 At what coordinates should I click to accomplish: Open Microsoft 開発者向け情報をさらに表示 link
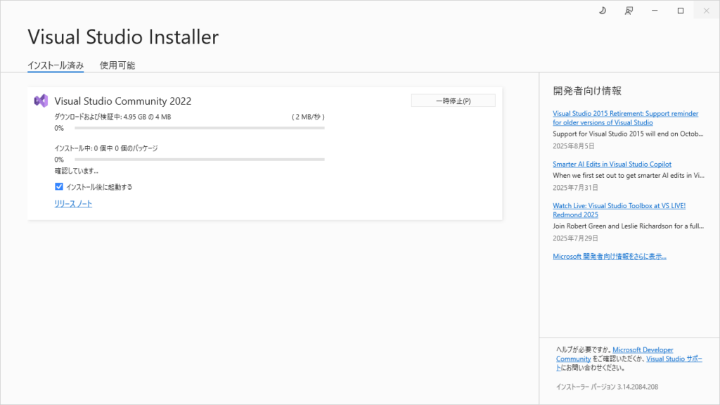(610, 256)
